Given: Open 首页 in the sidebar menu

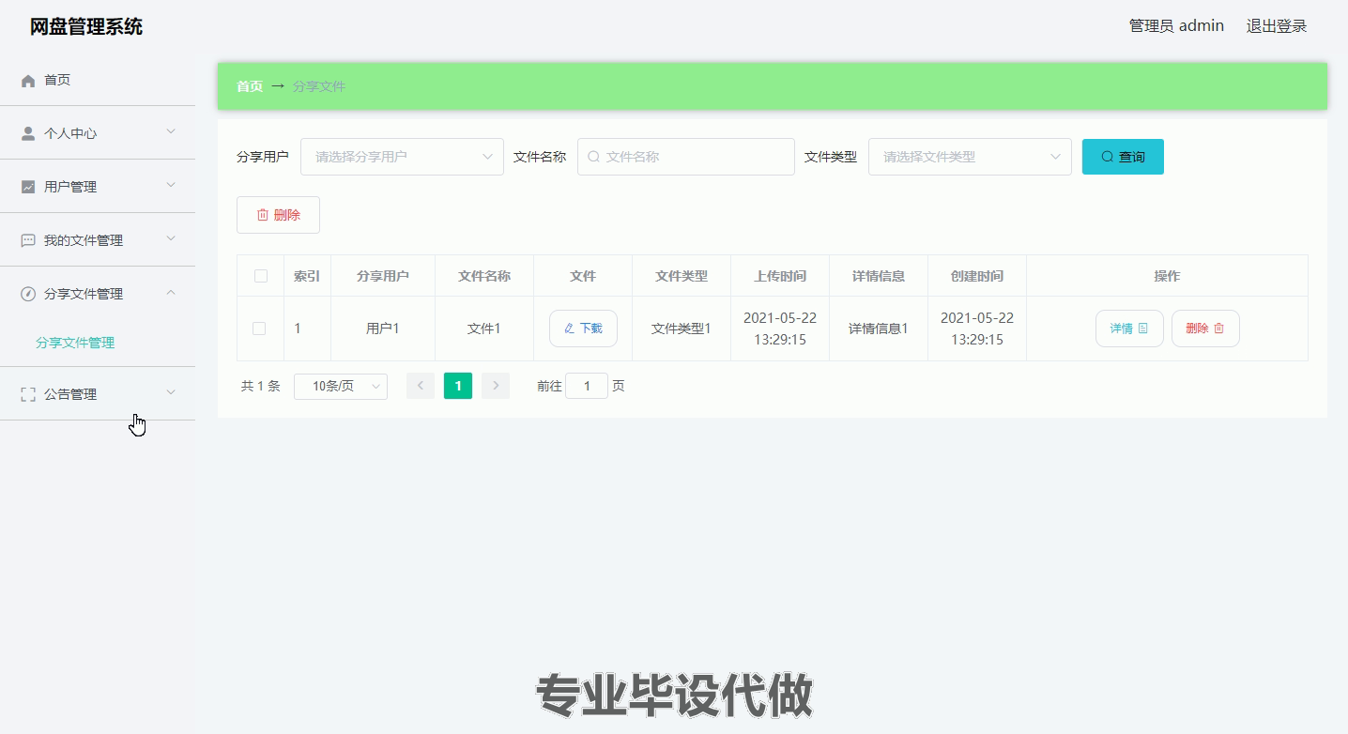Looking at the screenshot, I should coord(98,80).
